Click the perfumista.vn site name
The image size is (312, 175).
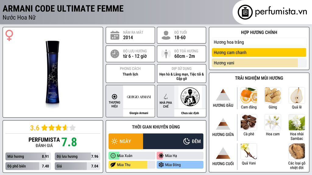tap(281, 12)
